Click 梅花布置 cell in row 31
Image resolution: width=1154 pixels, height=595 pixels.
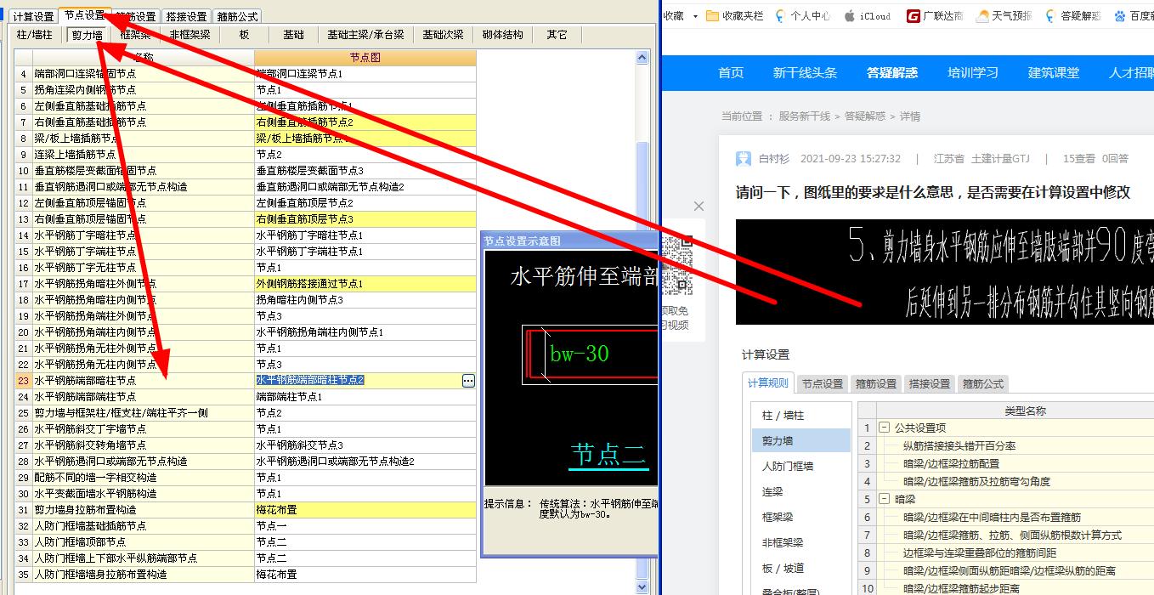365,510
